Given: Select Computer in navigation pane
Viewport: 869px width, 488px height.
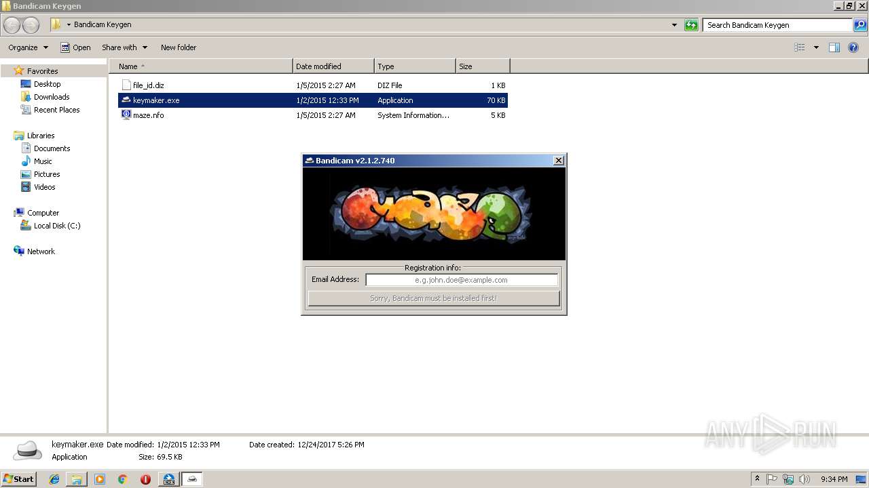Looking at the screenshot, I should (x=43, y=213).
